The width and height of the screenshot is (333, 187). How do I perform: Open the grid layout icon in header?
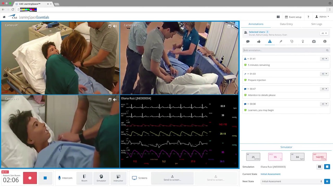pyautogui.click(x=278, y=17)
